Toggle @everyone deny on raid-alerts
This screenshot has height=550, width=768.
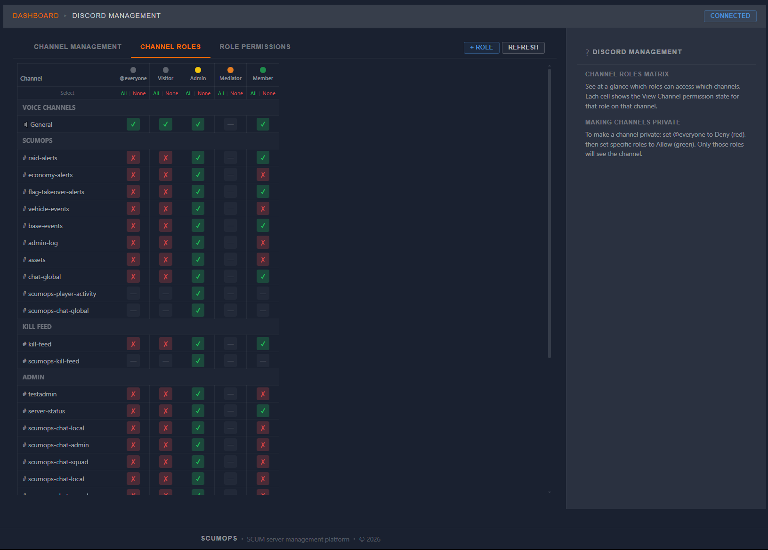pos(133,158)
